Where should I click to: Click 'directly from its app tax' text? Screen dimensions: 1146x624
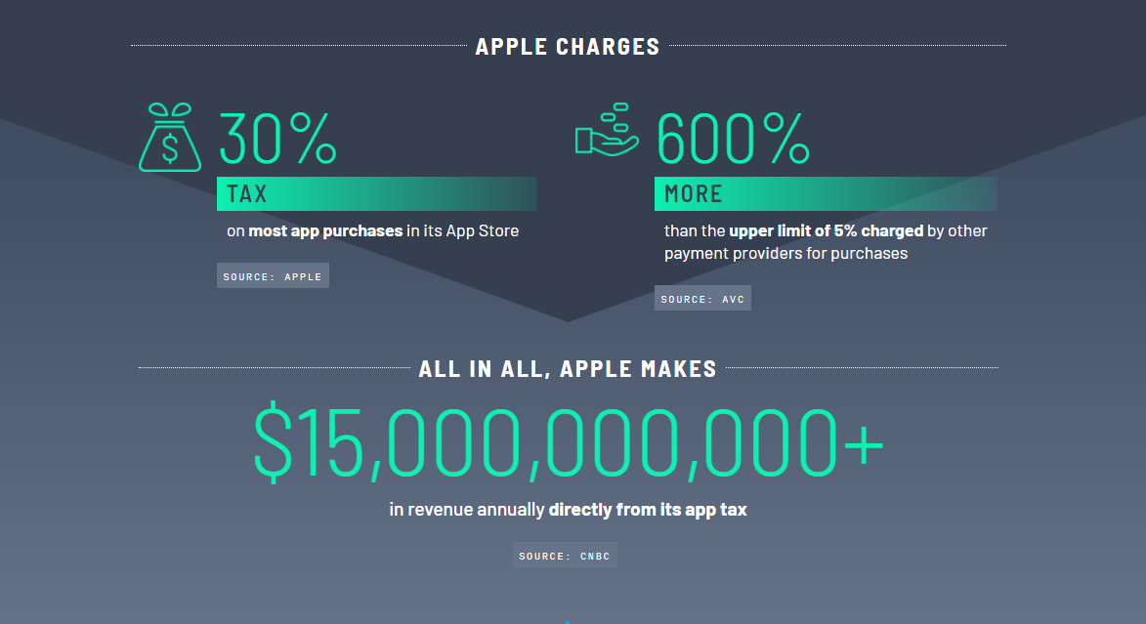tap(648, 510)
